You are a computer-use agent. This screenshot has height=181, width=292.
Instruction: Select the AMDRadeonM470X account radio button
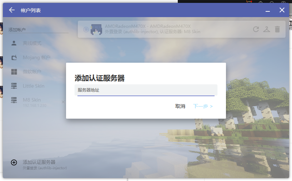(86, 29)
